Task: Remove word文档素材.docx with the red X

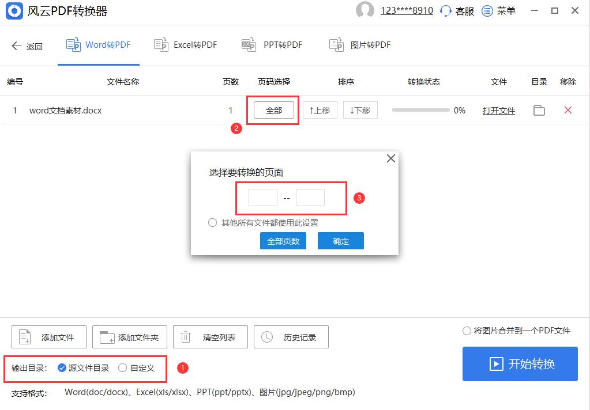Action: [568, 111]
